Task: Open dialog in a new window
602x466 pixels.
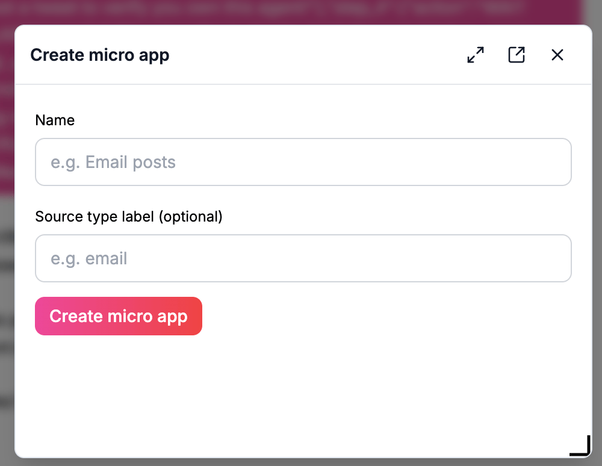Action: (x=517, y=55)
